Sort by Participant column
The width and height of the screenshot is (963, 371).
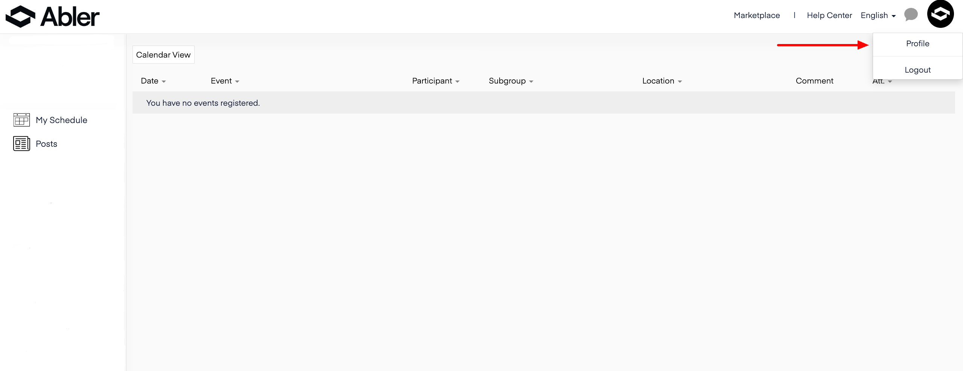click(x=436, y=81)
